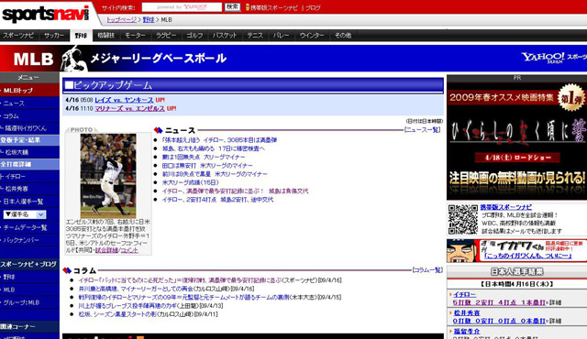587x339 pixels.
Task: Open the コラム一覧 link
Action: coord(427,270)
